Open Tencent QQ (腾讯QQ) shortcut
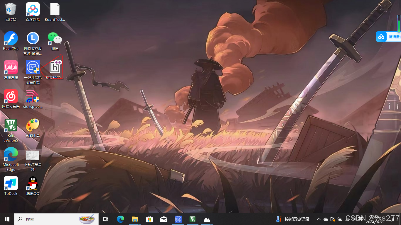The image size is (401, 225). (x=33, y=186)
